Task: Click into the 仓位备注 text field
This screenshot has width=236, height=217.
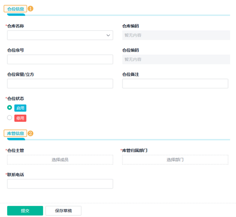Action: pyautogui.click(x=175, y=83)
